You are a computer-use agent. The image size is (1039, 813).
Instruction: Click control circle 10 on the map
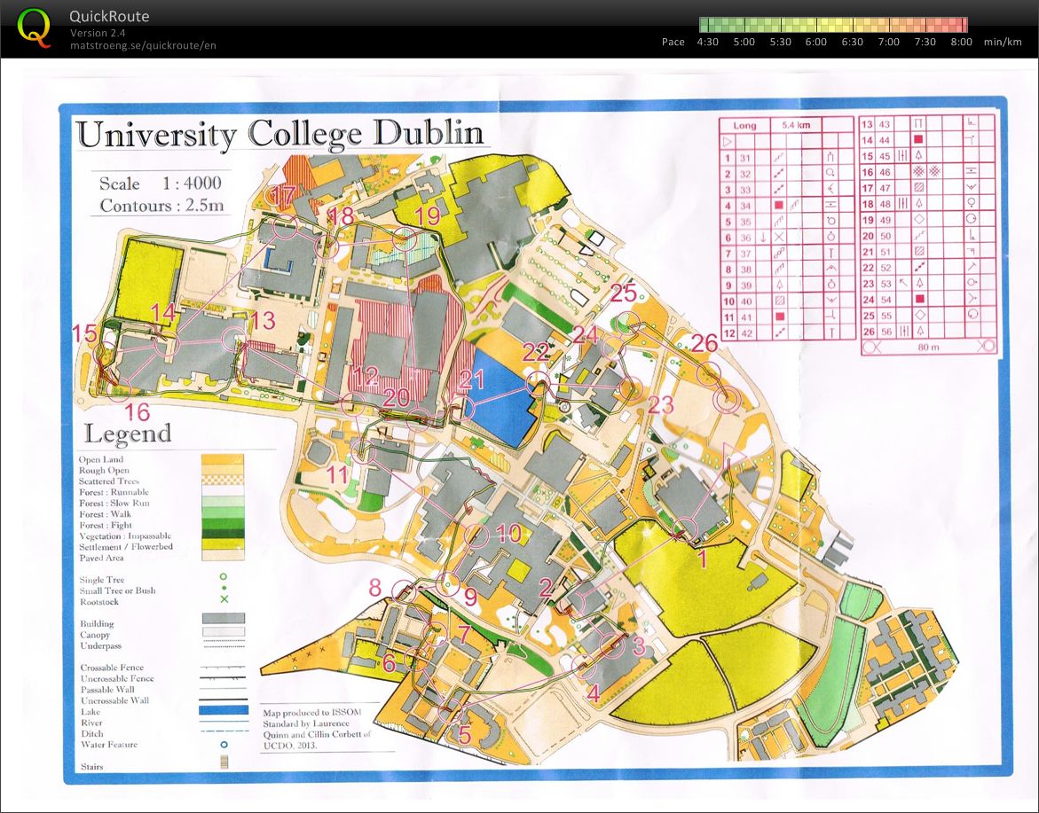(x=477, y=535)
